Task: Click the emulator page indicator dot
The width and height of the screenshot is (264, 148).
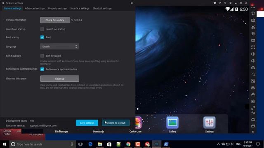Action: pos(137,109)
